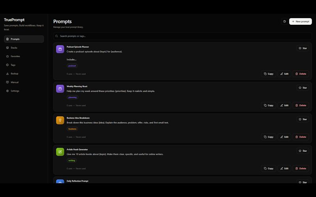Click the Article Hook Generator title
316x197 pixels.
click(77, 150)
